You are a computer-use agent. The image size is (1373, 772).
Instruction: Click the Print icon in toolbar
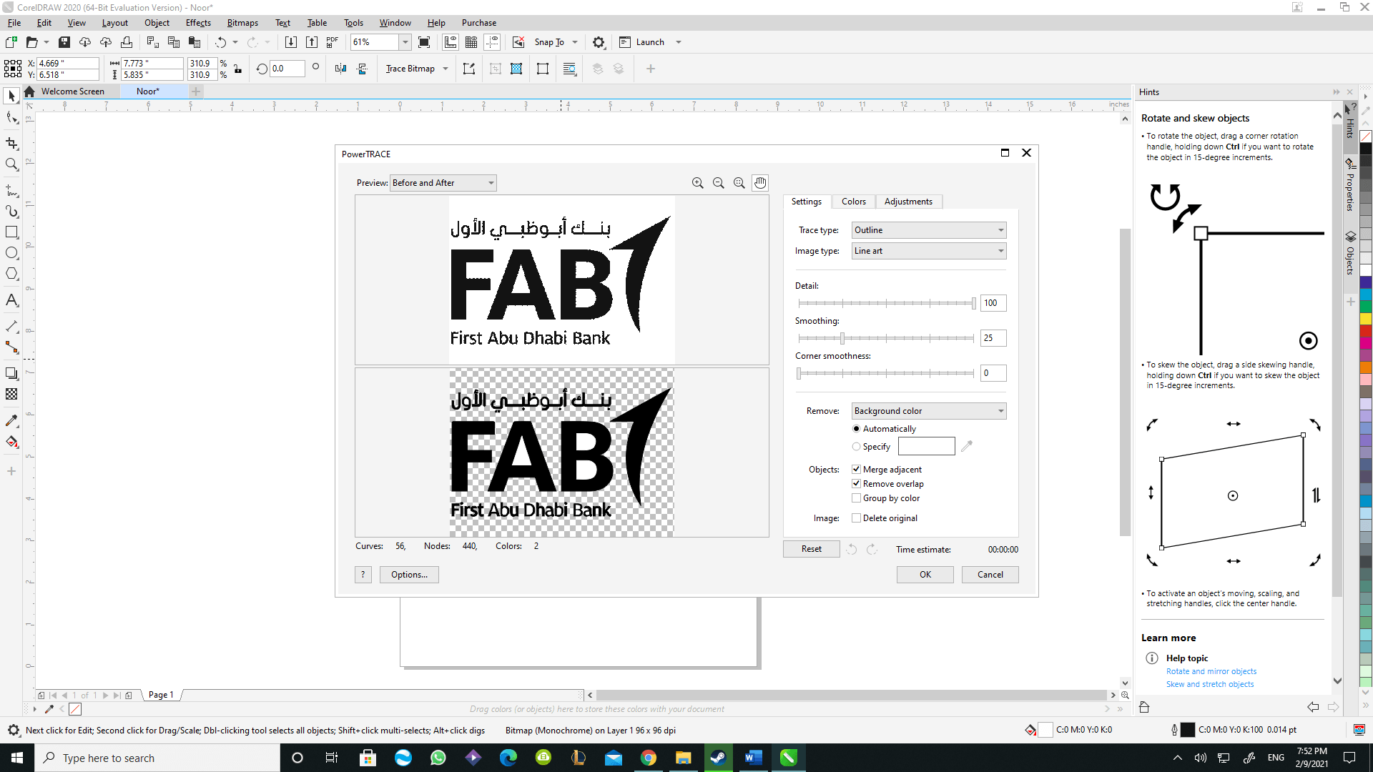[x=127, y=42]
